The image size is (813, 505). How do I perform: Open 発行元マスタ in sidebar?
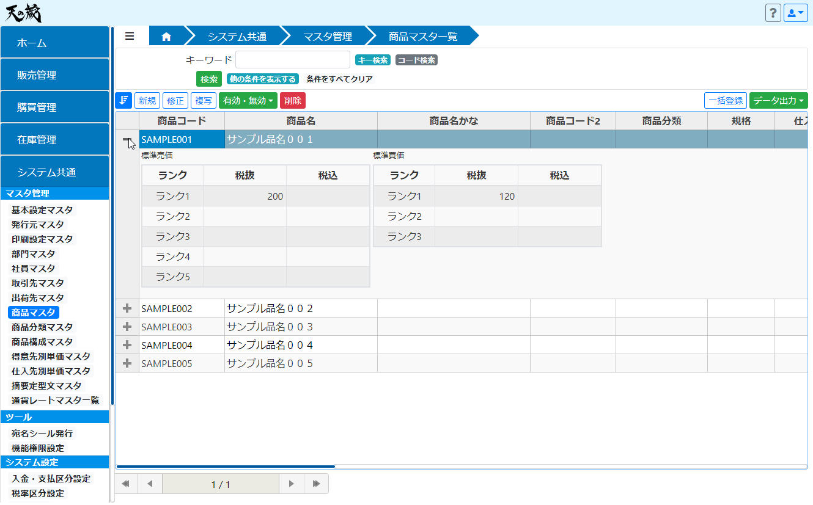click(37, 224)
